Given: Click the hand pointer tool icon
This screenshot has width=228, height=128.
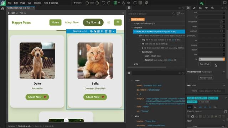Looking at the screenshot, I should coord(124,3).
